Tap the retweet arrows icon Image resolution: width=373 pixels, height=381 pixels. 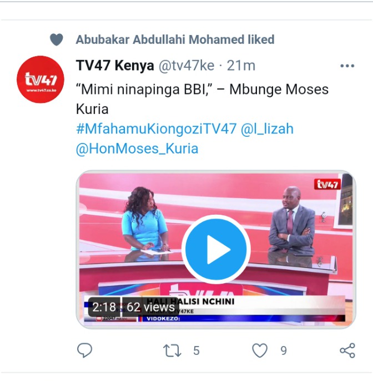(x=172, y=350)
